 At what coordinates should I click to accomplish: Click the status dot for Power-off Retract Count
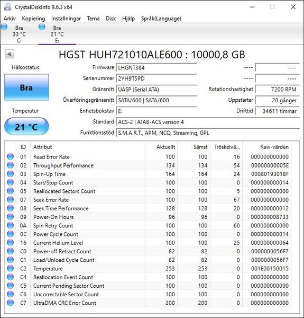(x=11, y=251)
